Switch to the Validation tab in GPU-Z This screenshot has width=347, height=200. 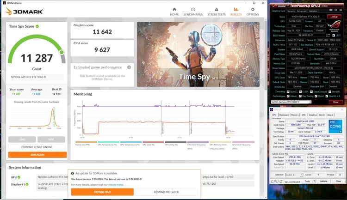coord(313,11)
